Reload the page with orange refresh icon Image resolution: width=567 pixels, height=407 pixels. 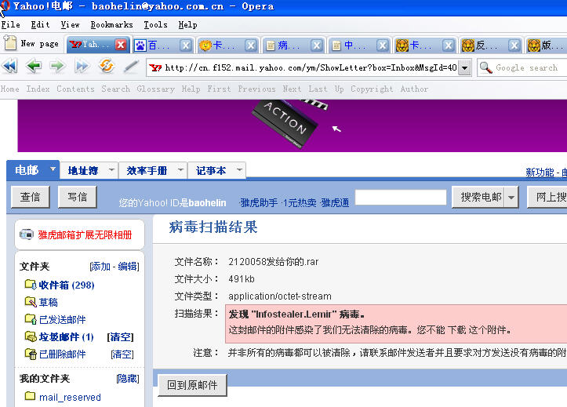pos(107,66)
